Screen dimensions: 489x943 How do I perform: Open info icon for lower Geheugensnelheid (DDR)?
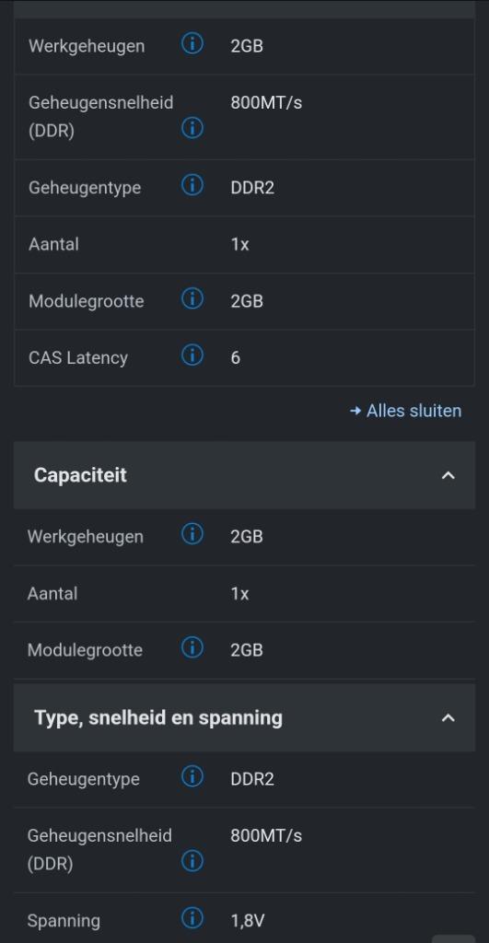pos(192,861)
